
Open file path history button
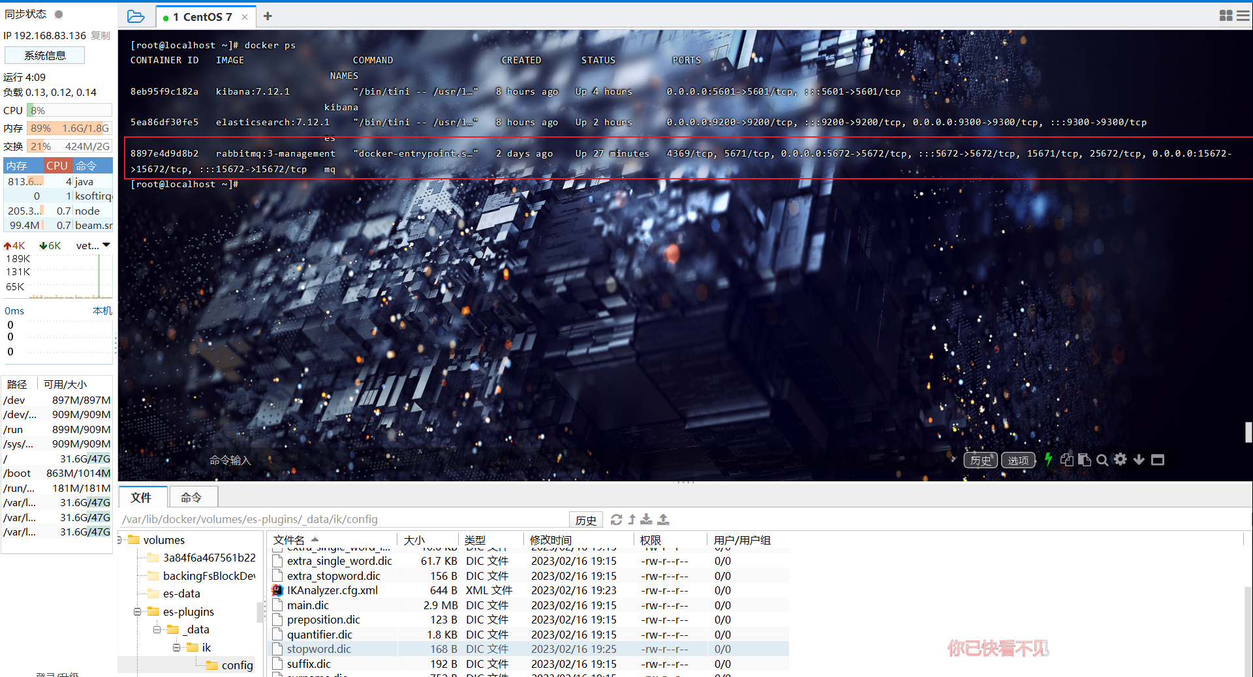coord(585,520)
